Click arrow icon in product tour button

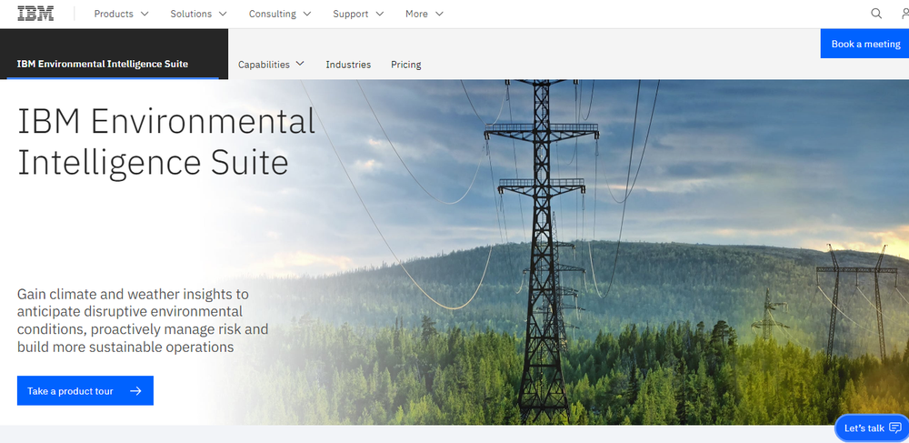click(x=135, y=391)
